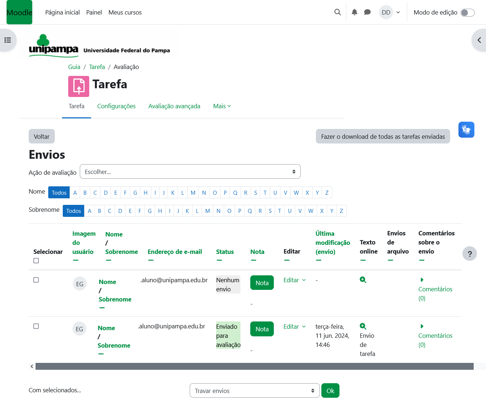The width and height of the screenshot is (486, 409).
Task: View first student's online text magnifier
Action: tap(363, 280)
